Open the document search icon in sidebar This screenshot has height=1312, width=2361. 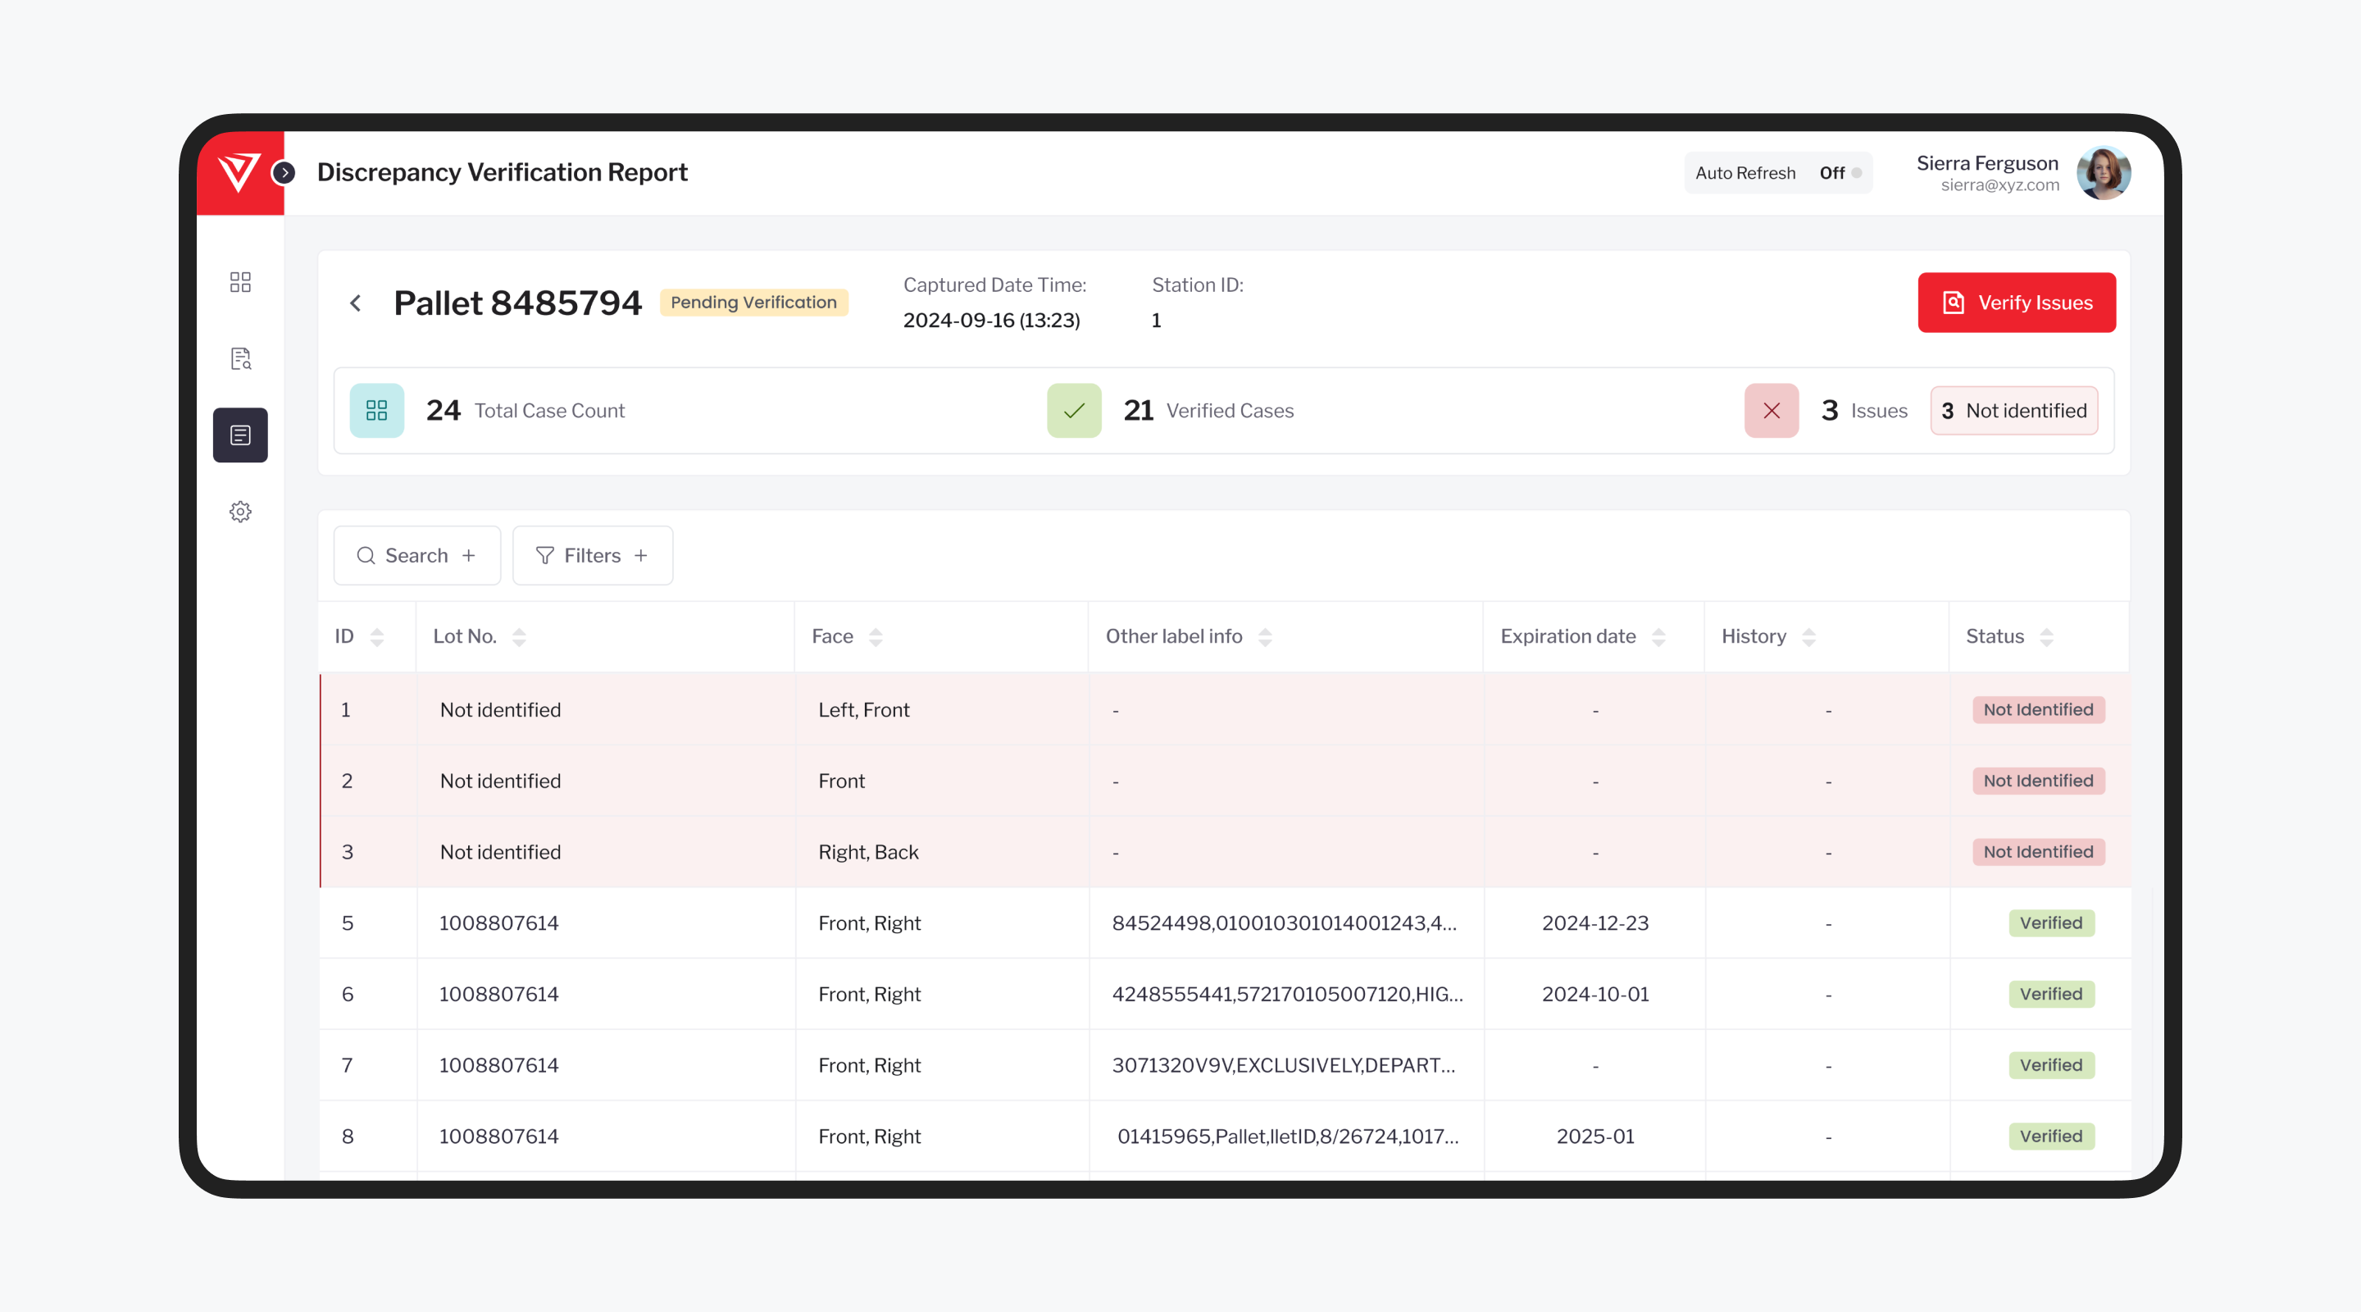[240, 358]
